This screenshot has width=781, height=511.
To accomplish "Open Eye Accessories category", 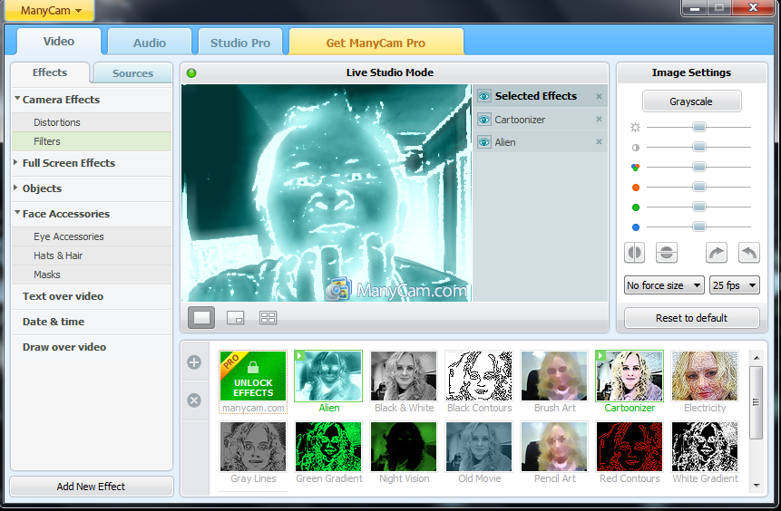I will coord(91,236).
